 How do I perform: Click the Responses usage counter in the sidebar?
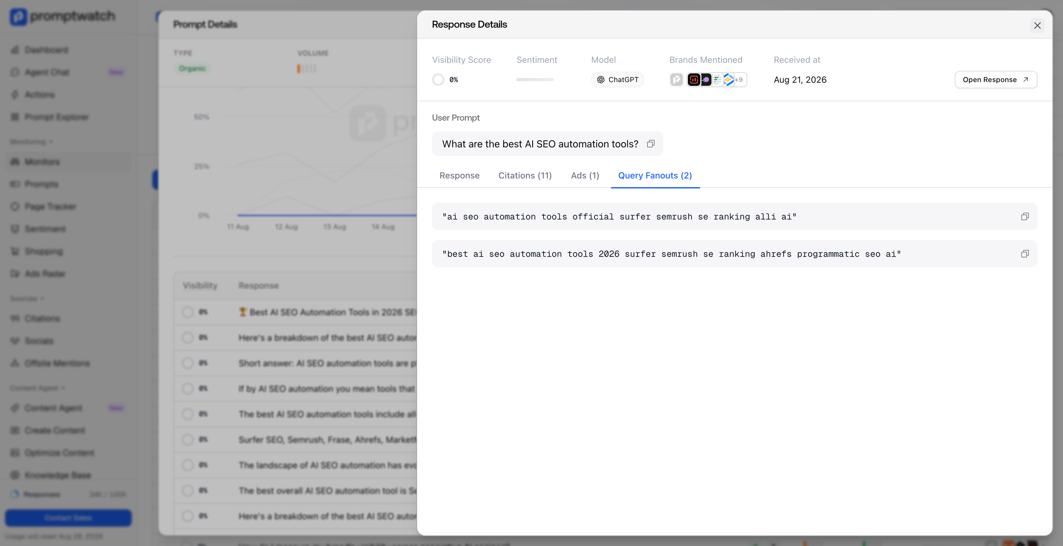coord(68,494)
